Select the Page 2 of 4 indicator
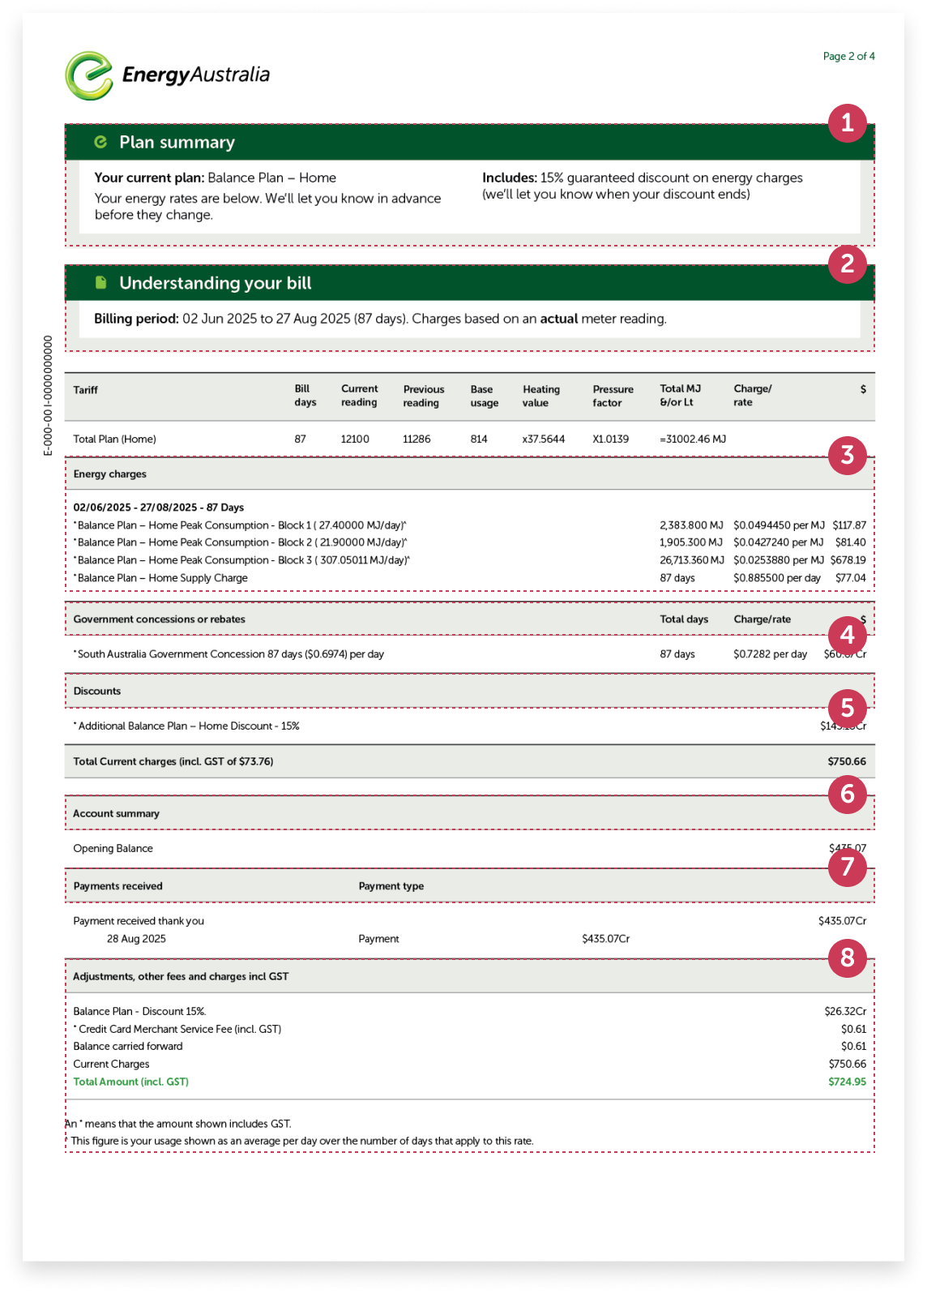927x1294 pixels. pos(848,57)
